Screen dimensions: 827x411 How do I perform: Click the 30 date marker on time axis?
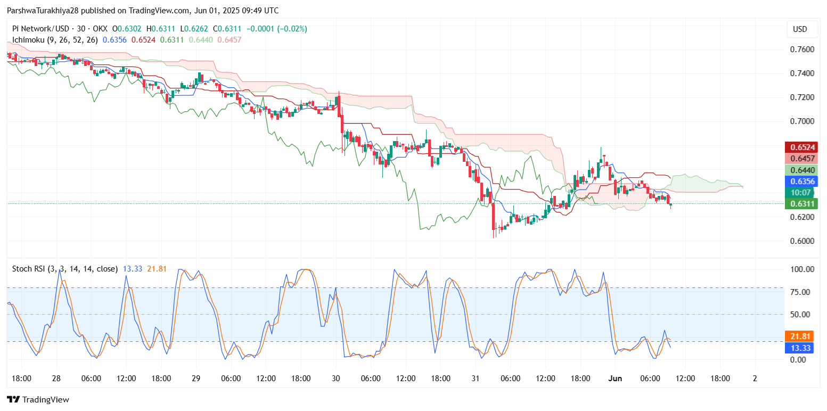click(335, 378)
